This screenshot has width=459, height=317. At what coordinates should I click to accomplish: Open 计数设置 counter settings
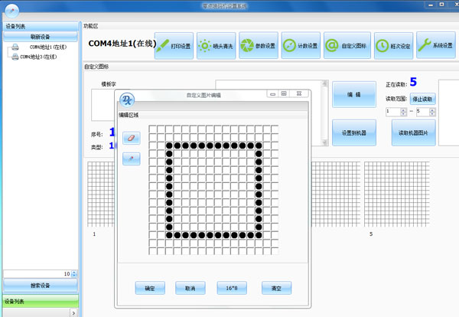click(300, 45)
